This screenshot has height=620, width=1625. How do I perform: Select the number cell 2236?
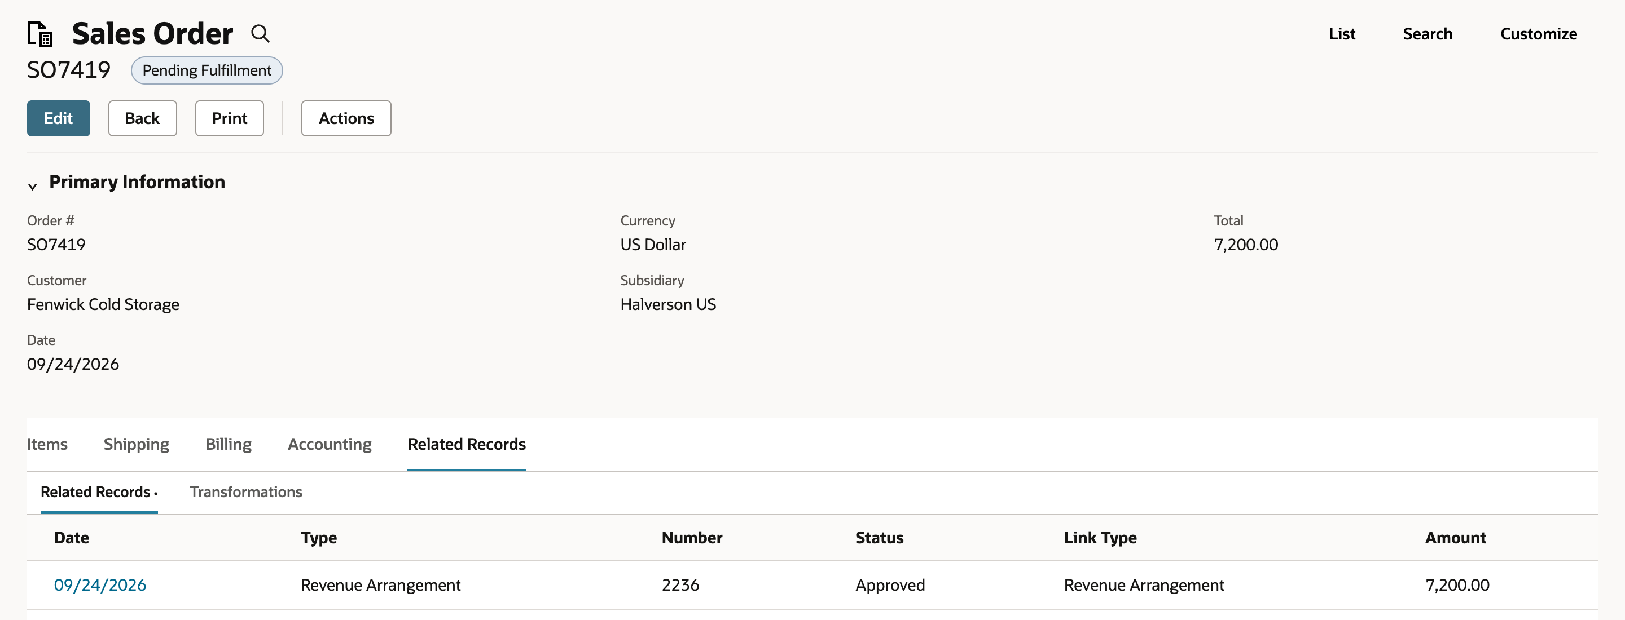680,586
